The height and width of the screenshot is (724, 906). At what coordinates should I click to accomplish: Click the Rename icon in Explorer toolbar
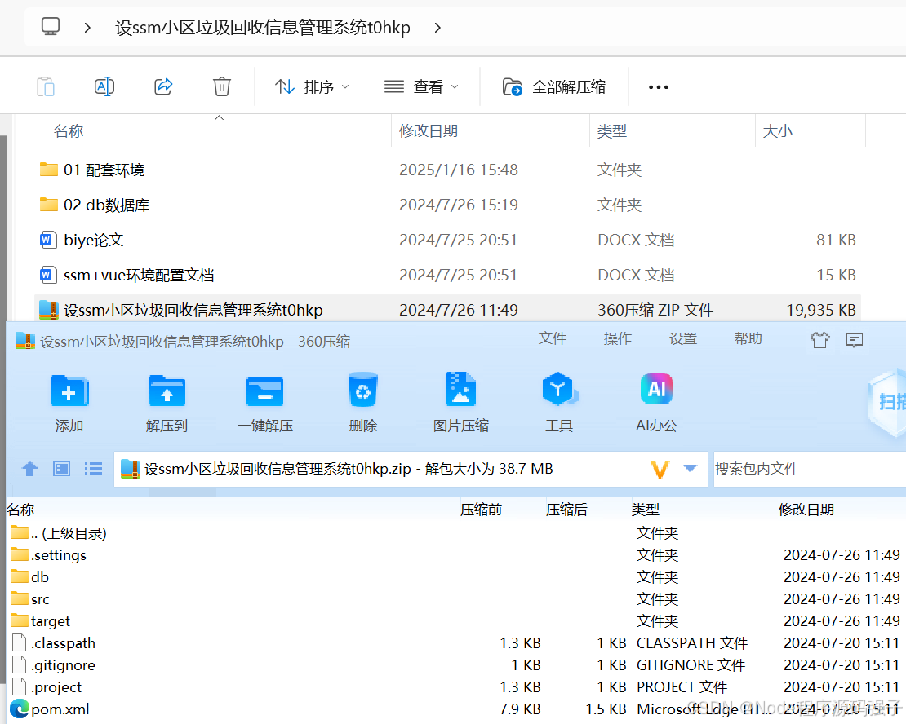(104, 86)
